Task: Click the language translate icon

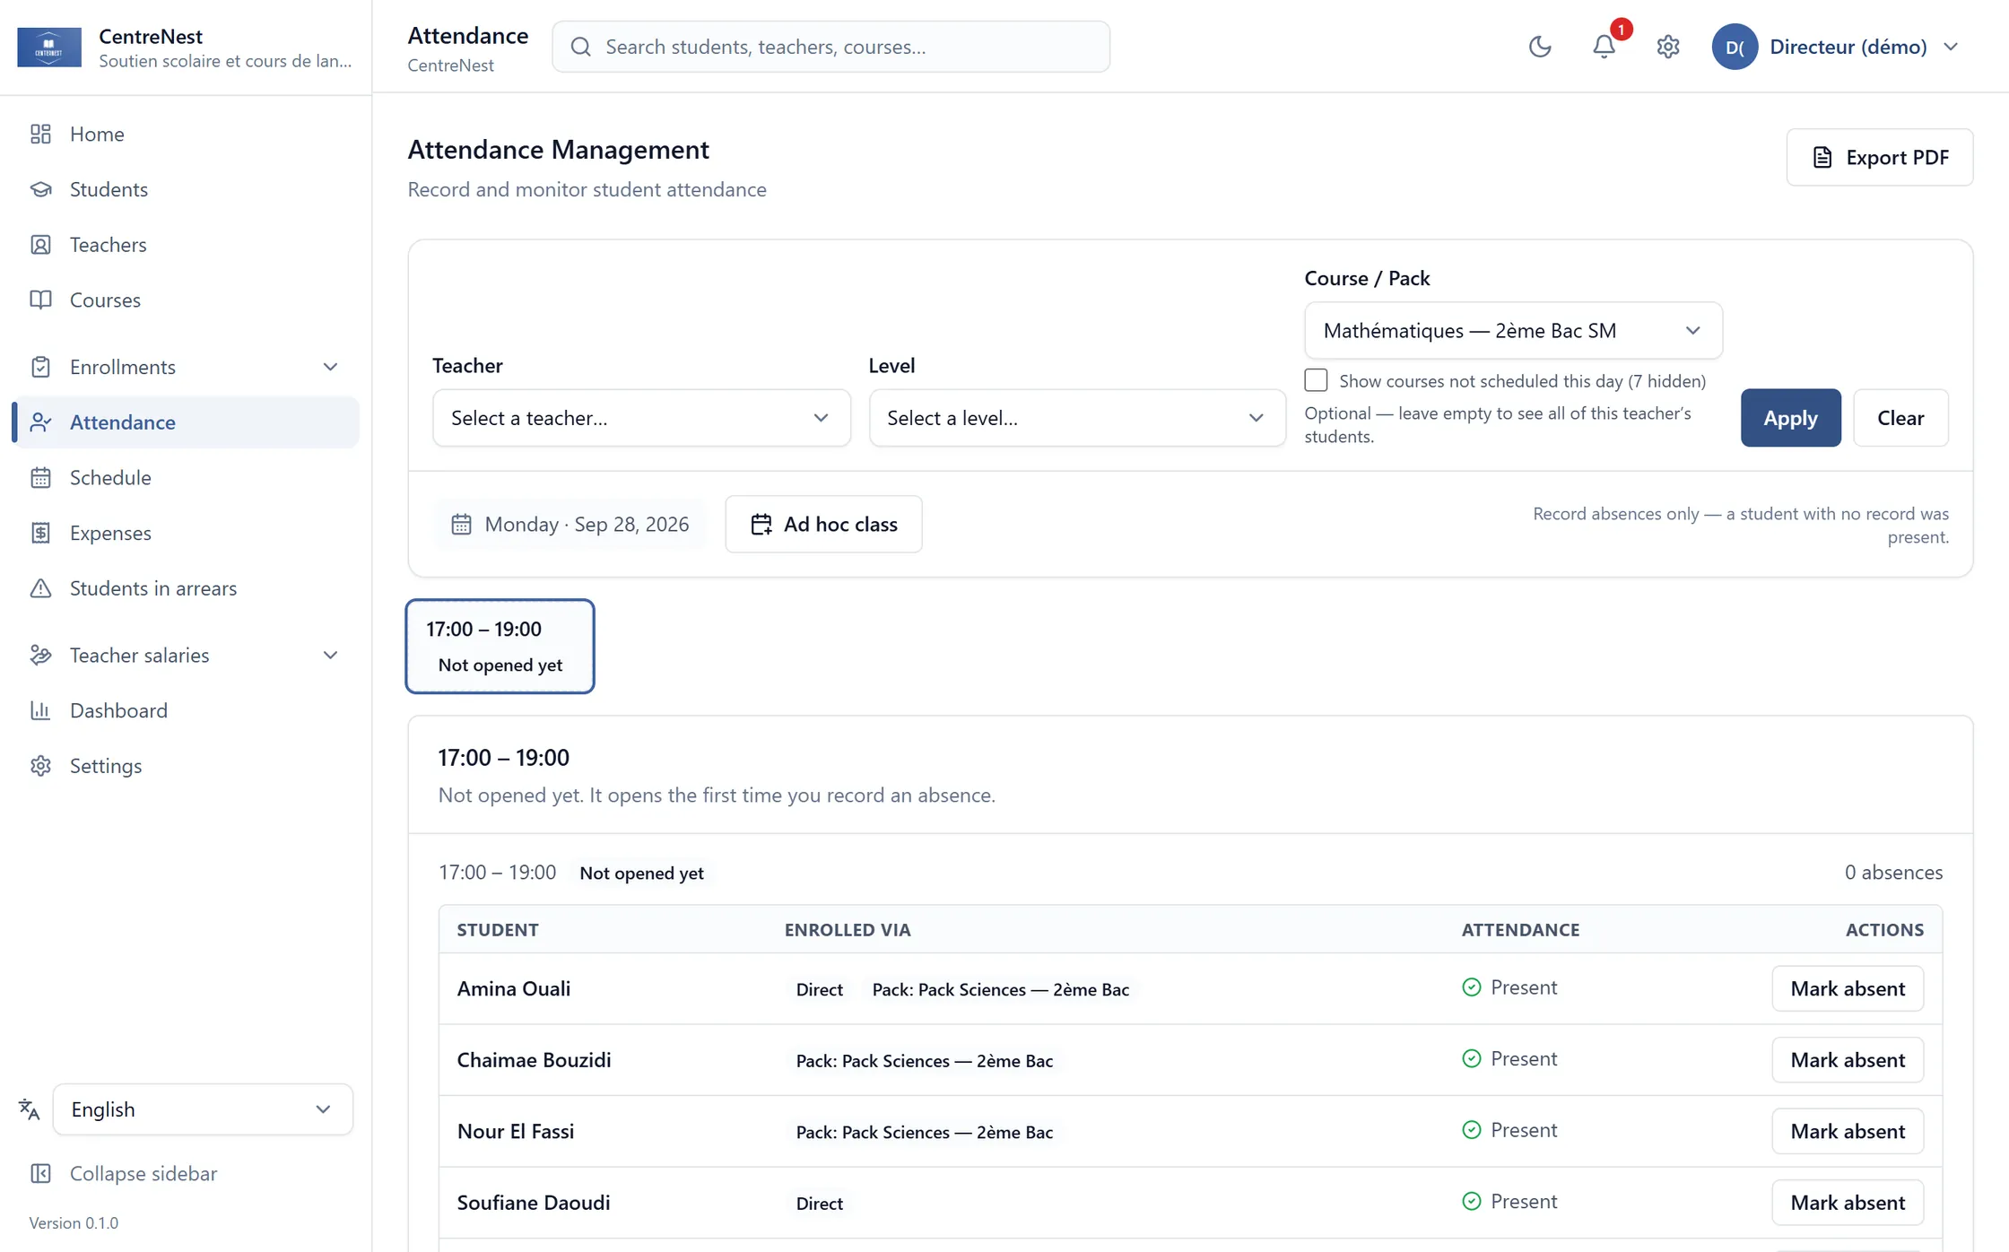Action: point(29,1109)
